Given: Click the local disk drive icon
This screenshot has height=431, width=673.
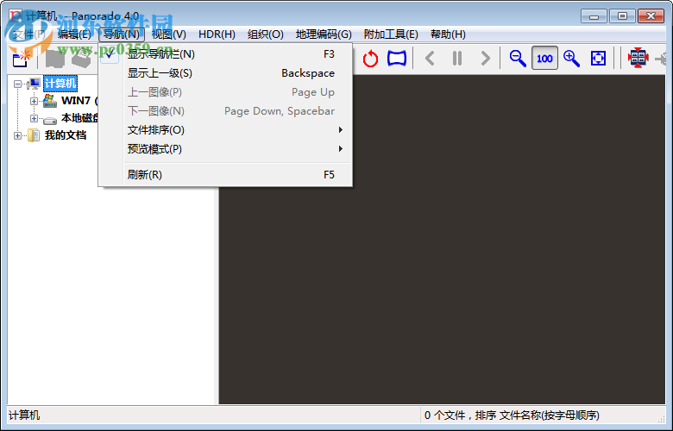Looking at the screenshot, I should click(50, 120).
